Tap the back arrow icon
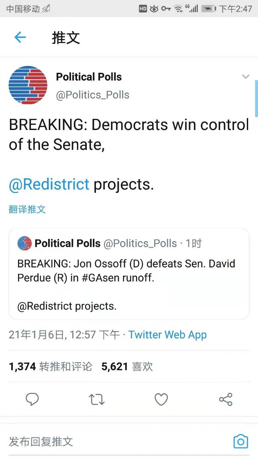The image size is (258, 459). pos(20,37)
